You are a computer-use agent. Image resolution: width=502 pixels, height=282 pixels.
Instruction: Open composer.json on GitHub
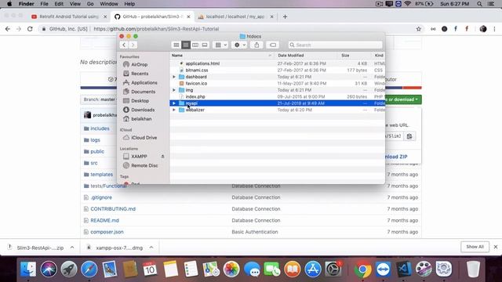(x=107, y=232)
